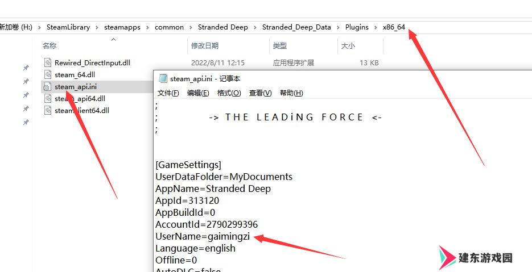
Task: Open the 查看(V) menu in Notepad
Action: 260,93
